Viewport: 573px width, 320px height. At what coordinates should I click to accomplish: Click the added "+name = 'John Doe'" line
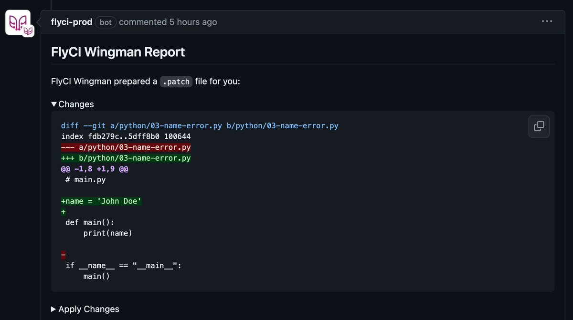[x=101, y=201]
